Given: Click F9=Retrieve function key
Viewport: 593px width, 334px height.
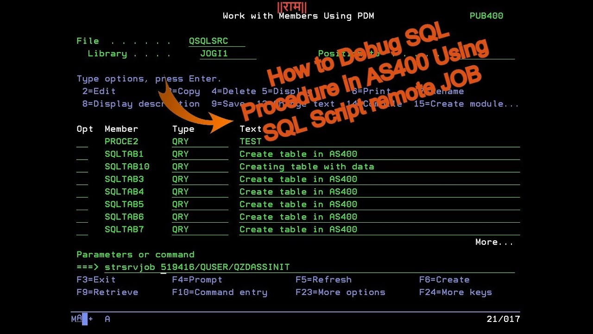Looking at the screenshot, I should click(x=107, y=292).
